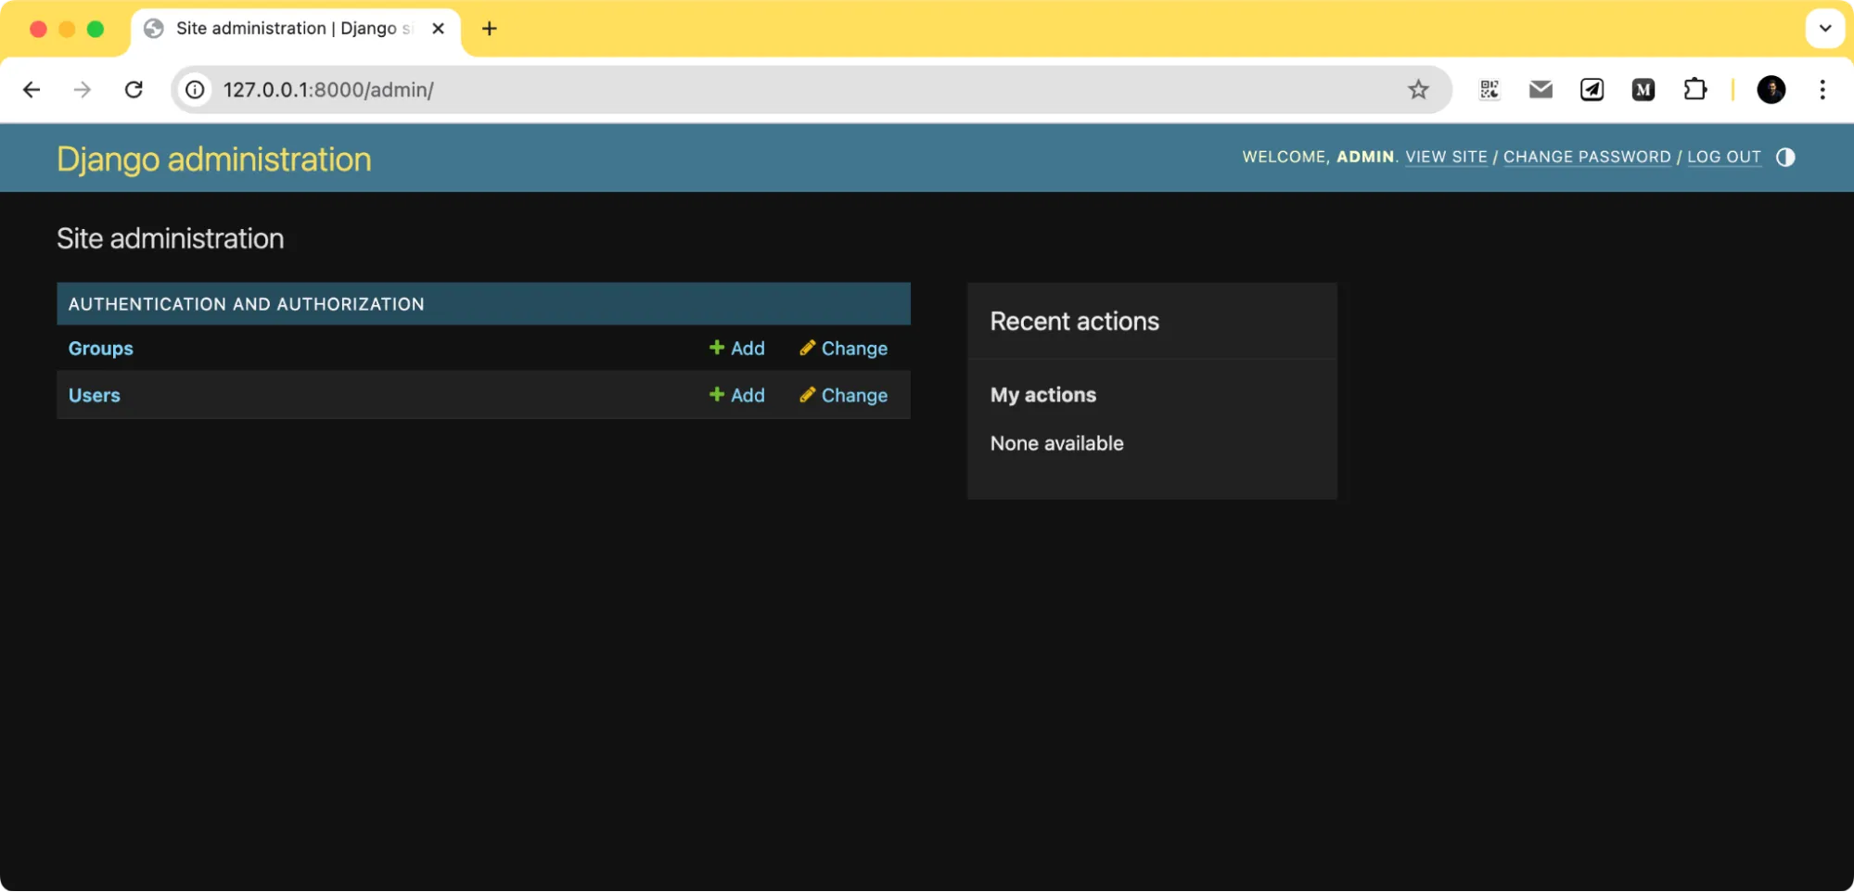Open the VIEW SITE link
1854x892 pixels.
click(x=1446, y=157)
